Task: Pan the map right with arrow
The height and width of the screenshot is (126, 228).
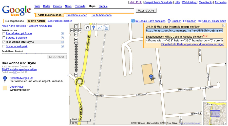Action: [80, 30]
